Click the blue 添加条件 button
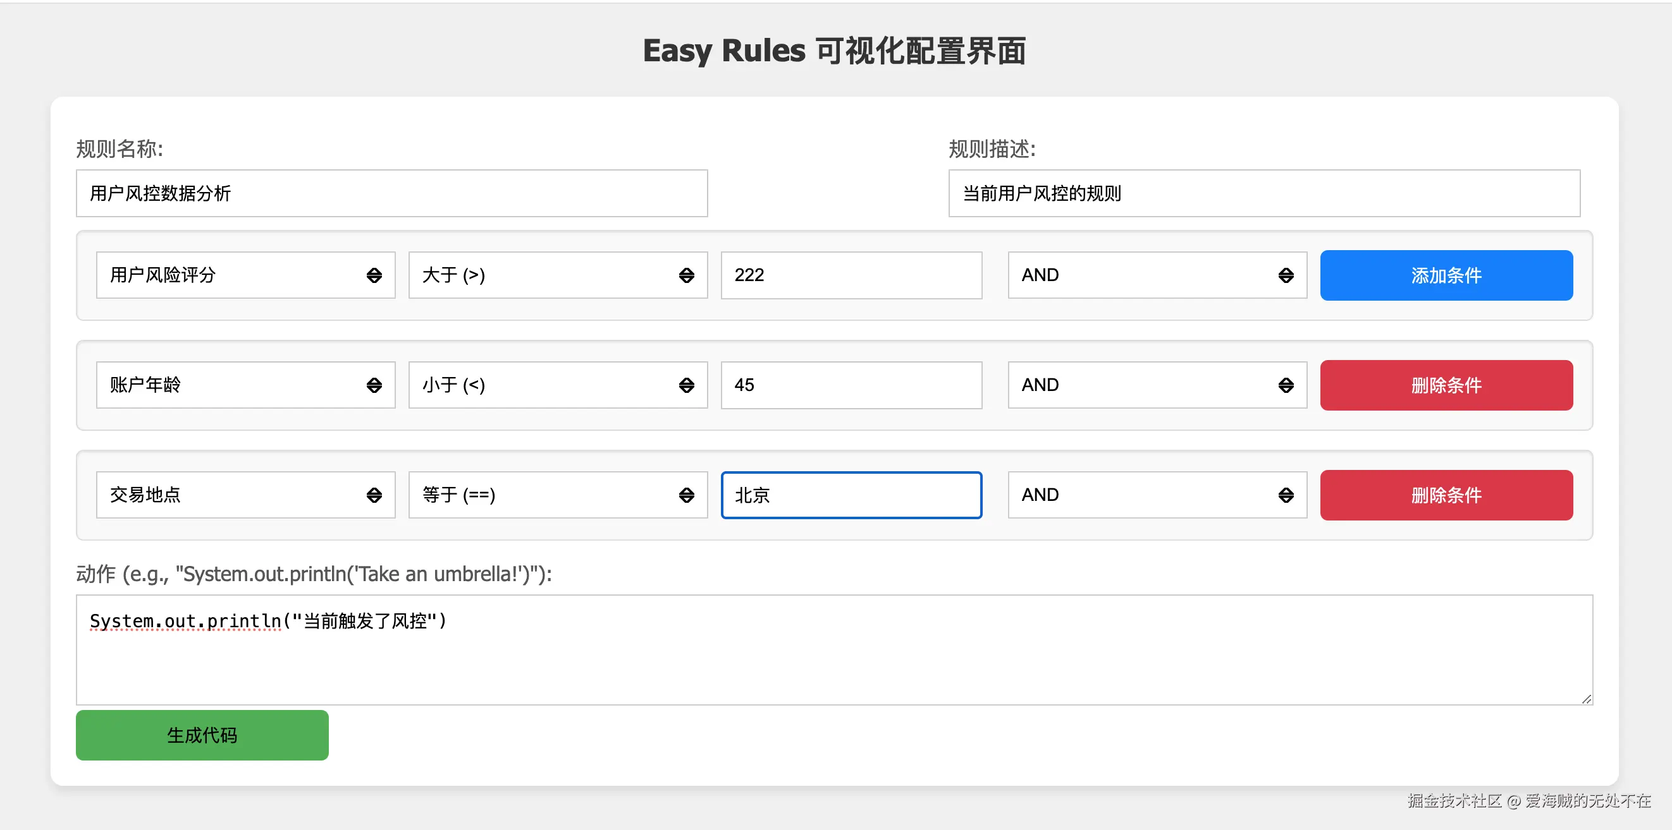This screenshot has width=1672, height=830. point(1446,275)
